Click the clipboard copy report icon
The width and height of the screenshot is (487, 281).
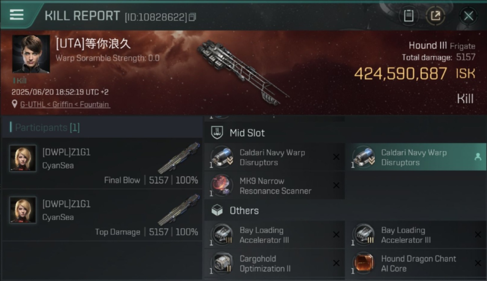point(409,16)
